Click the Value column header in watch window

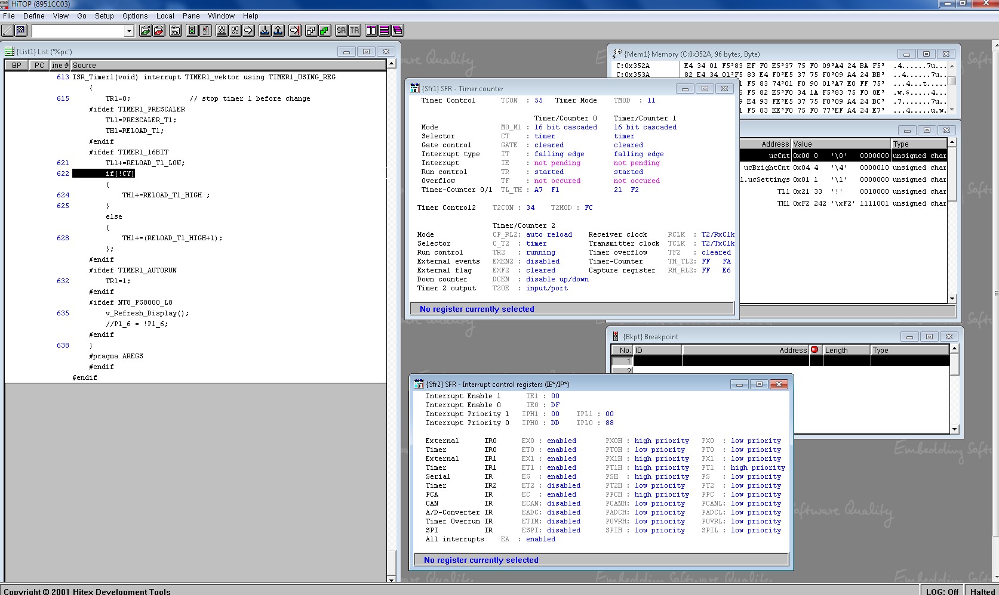[841, 144]
